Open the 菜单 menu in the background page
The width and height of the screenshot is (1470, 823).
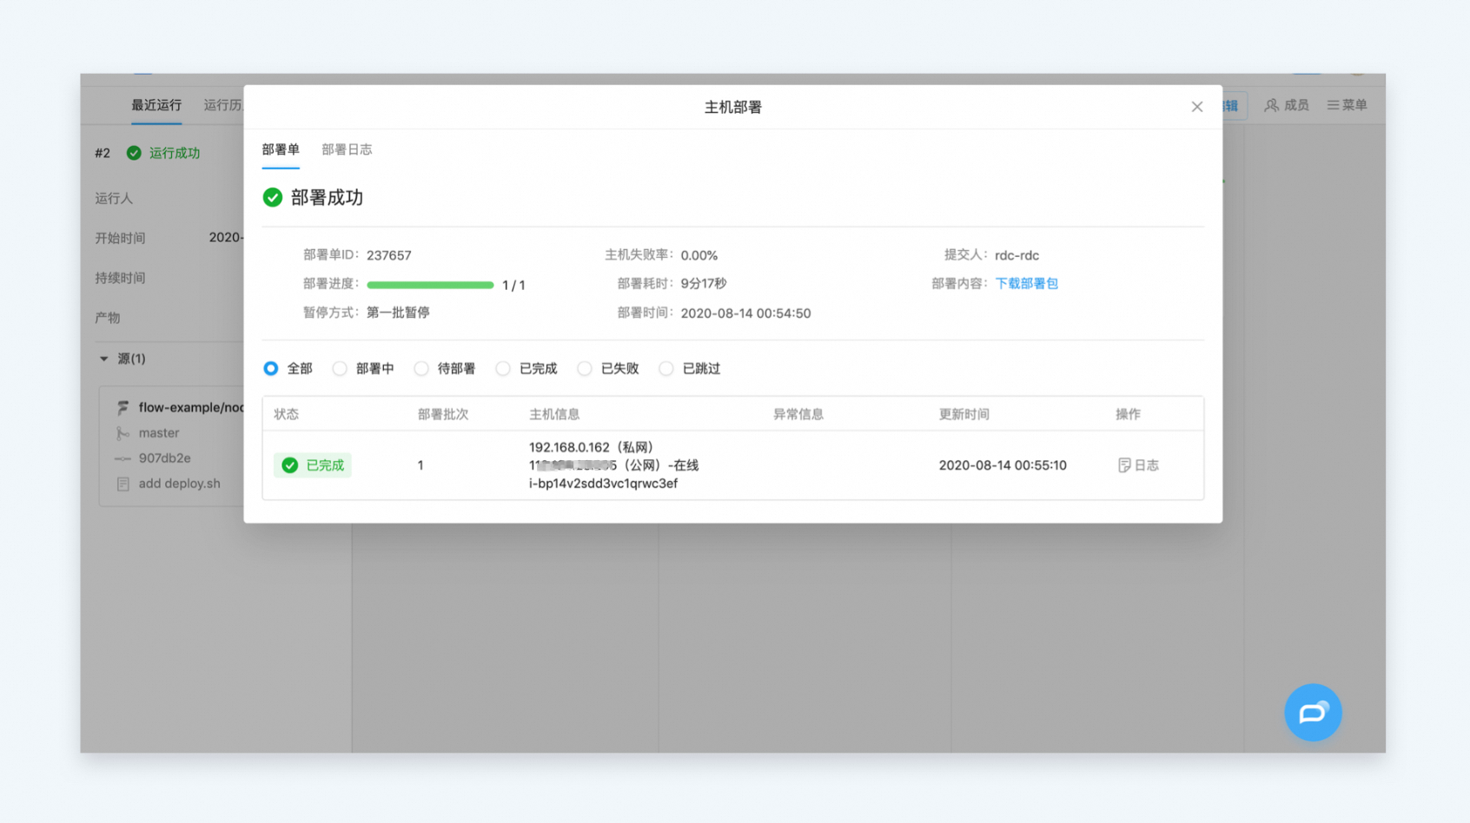(x=1347, y=105)
